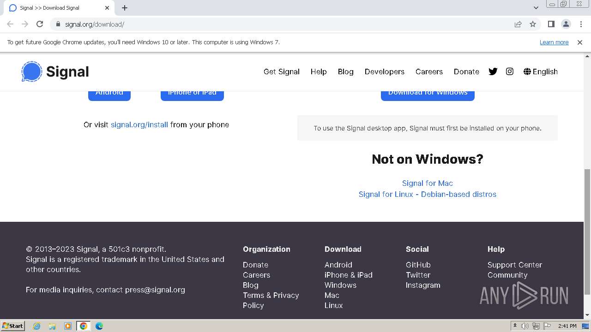Open Developers in navigation
The height and width of the screenshot is (332, 591).
click(x=385, y=71)
